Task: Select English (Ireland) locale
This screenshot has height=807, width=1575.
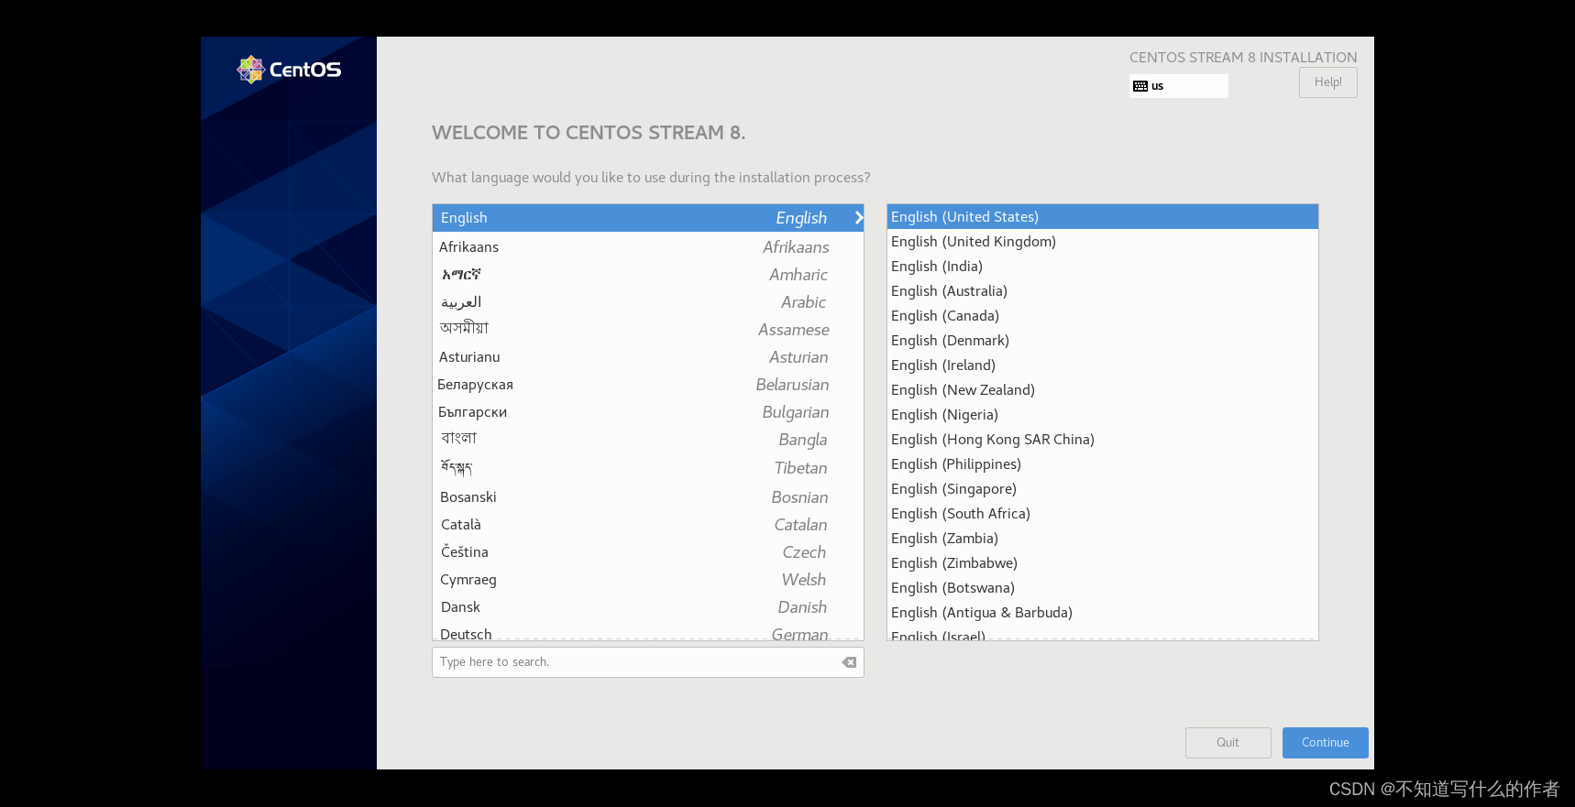Action: point(1102,365)
